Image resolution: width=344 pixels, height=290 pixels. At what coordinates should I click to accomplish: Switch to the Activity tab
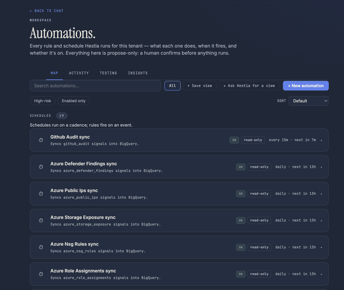pos(79,73)
